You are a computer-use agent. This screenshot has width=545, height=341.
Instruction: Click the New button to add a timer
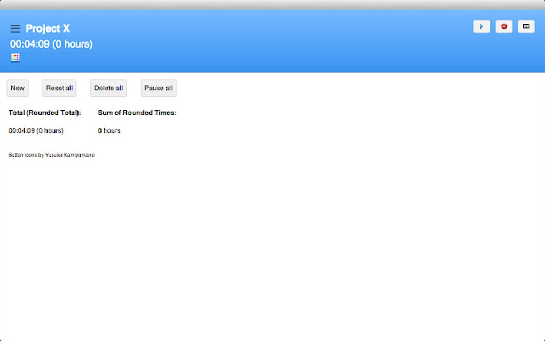click(x=17, y=88)
